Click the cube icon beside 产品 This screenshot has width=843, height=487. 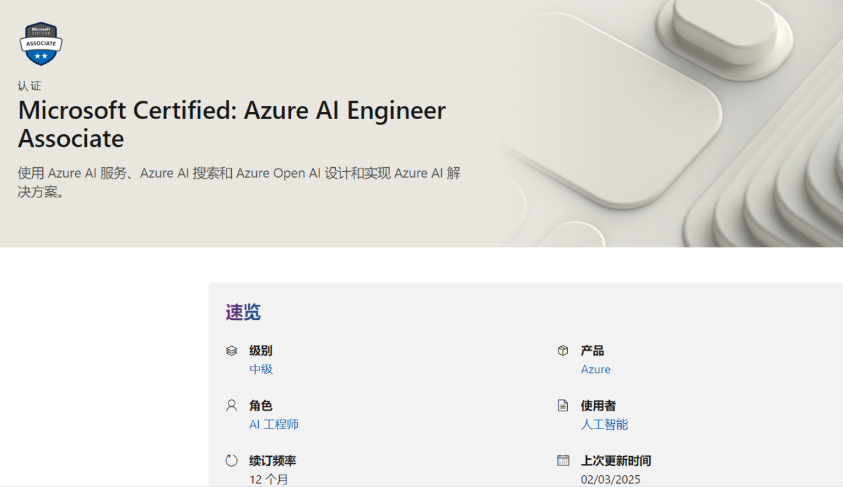pyautogui.click(x=563, y=351)
